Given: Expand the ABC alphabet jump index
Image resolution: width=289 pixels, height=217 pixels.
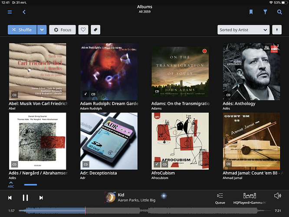Looking at the screenshot, I should [x=11, y=184].
